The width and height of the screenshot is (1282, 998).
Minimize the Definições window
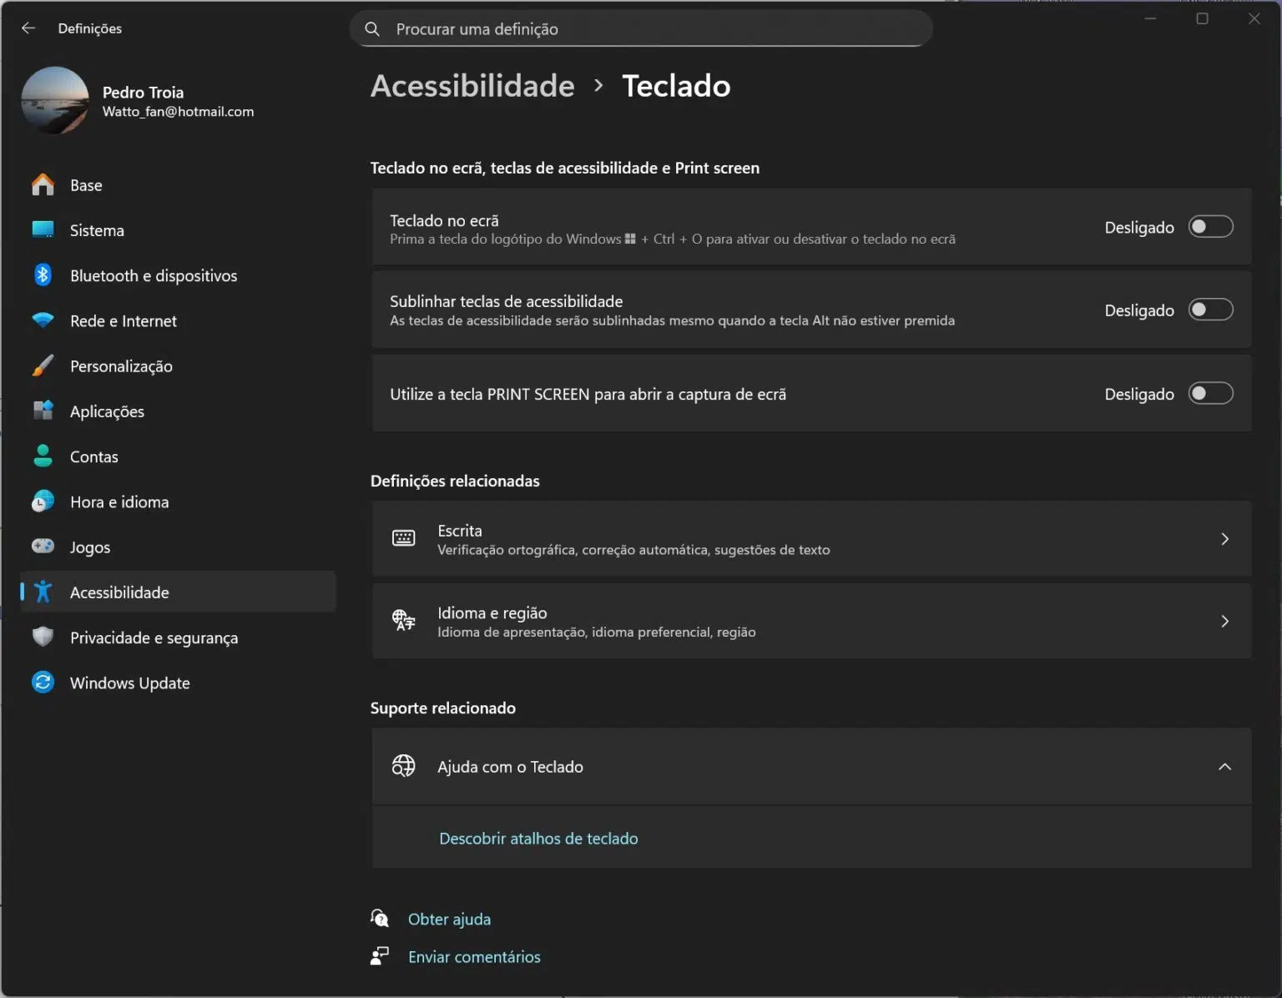(x=1150, y=18)
